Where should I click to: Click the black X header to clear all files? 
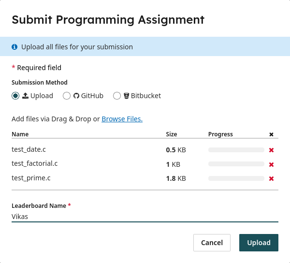(271, 134)
